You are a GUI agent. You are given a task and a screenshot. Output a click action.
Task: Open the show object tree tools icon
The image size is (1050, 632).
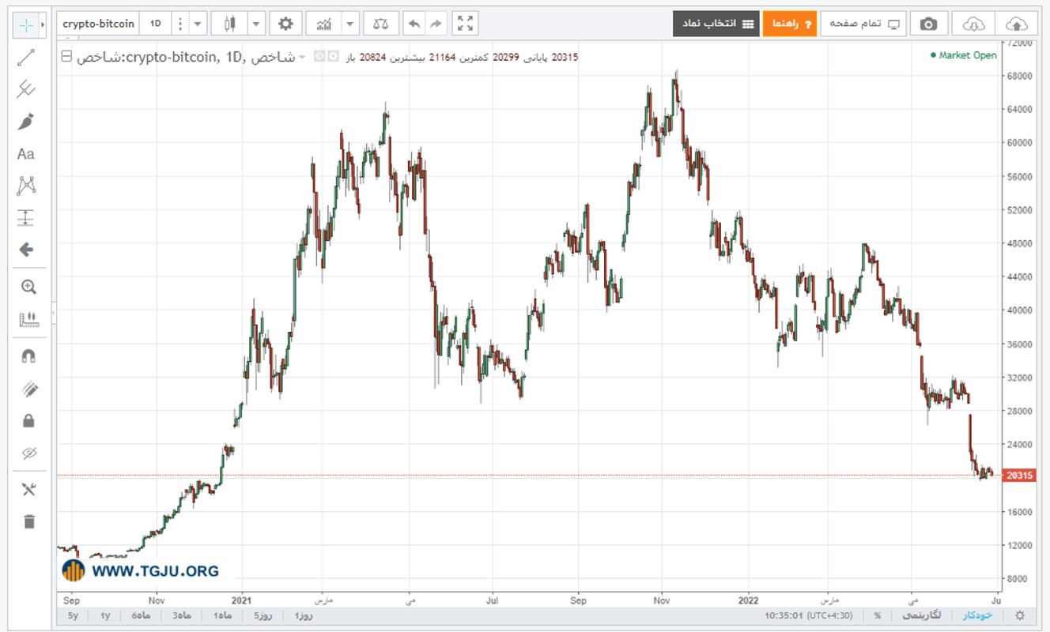(28, 490)
